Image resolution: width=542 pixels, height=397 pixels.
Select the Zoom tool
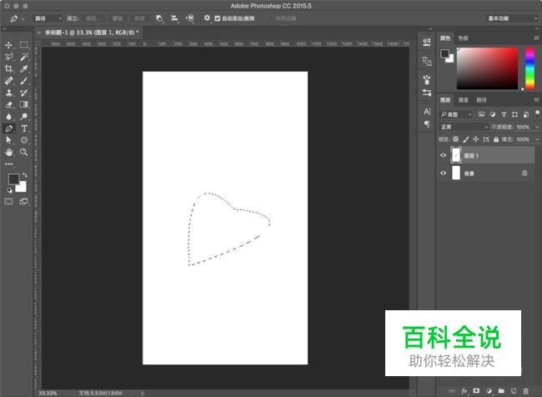point(24,153)
